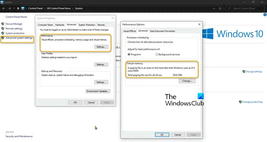Click Apply in System Properties
This screenshot has width=267, height=142.
pos(107,102)
